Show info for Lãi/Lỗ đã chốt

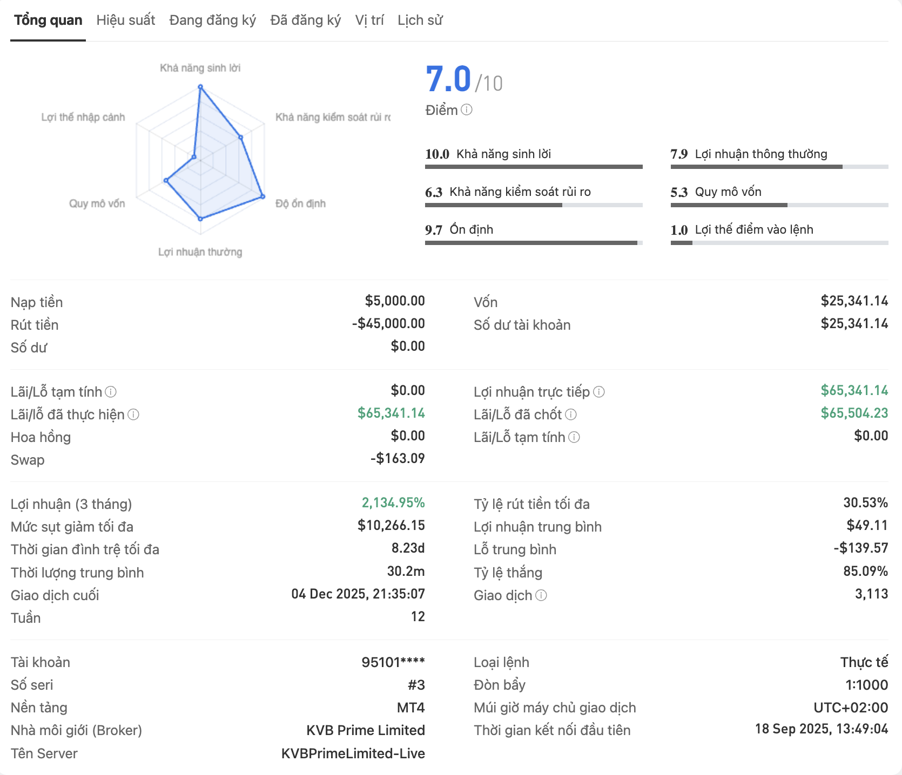pos(571,414)
